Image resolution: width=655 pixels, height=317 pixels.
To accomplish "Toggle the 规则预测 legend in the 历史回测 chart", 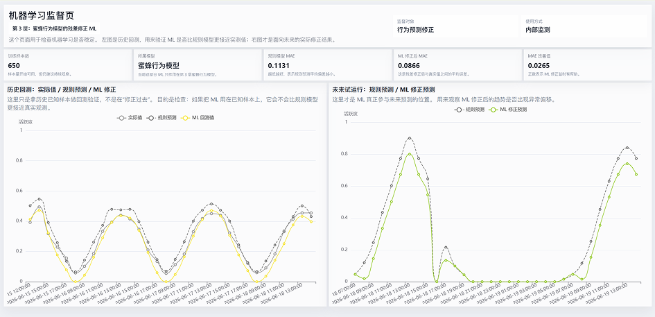I will click(161, 118).
